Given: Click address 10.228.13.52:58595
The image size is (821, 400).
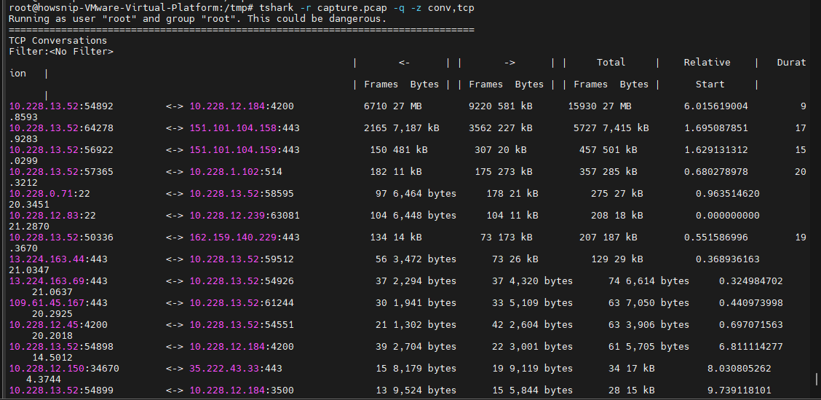Looking at the screenshot, I should [242, 194].
